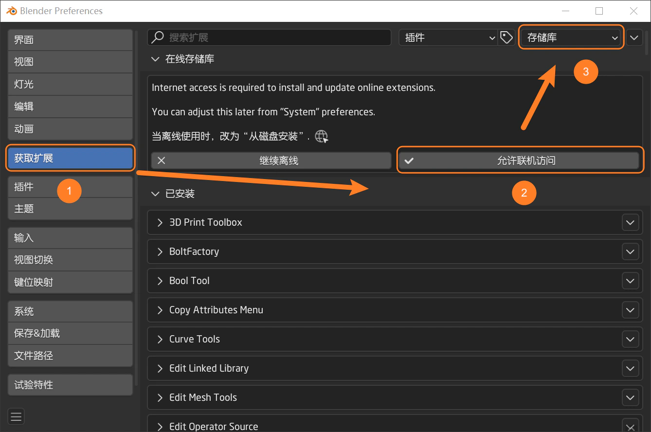Open the 插件 sidebar tab
This screenshot has height=432, width=651.
point(70,187)
